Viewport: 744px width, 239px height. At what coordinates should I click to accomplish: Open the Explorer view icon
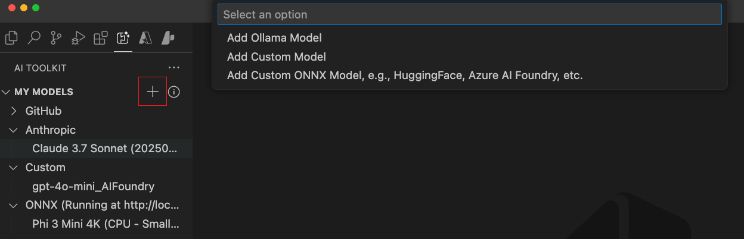pyautogui.click(x=11, y=39)
